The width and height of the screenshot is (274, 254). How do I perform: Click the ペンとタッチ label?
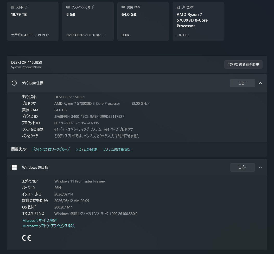click(30, 136)
